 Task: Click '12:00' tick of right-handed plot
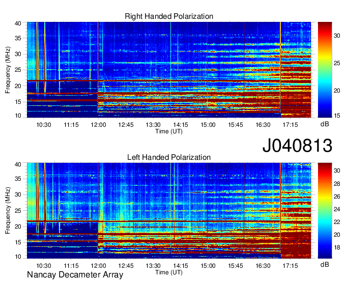(98, 125)
